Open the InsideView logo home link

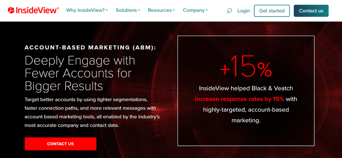[33, 10]
